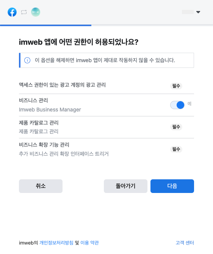The width and height of the screenshot is (213, 254).
Task: Open the 개인정보처리방침 link
Action: click(56, 243)
